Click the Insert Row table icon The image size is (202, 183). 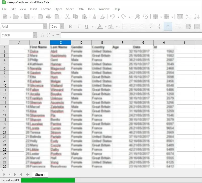pyautogui.click(x=155, y=17)
